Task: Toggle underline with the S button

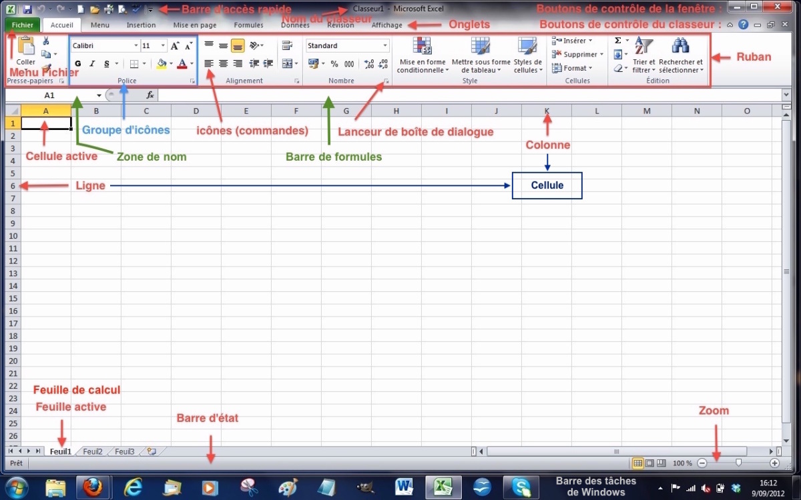Action: click(107, 64)
